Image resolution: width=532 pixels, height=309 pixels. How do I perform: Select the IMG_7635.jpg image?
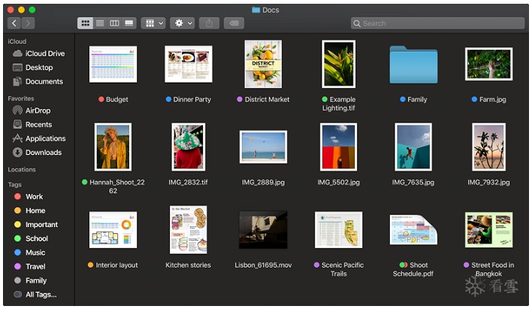[413, 147]
